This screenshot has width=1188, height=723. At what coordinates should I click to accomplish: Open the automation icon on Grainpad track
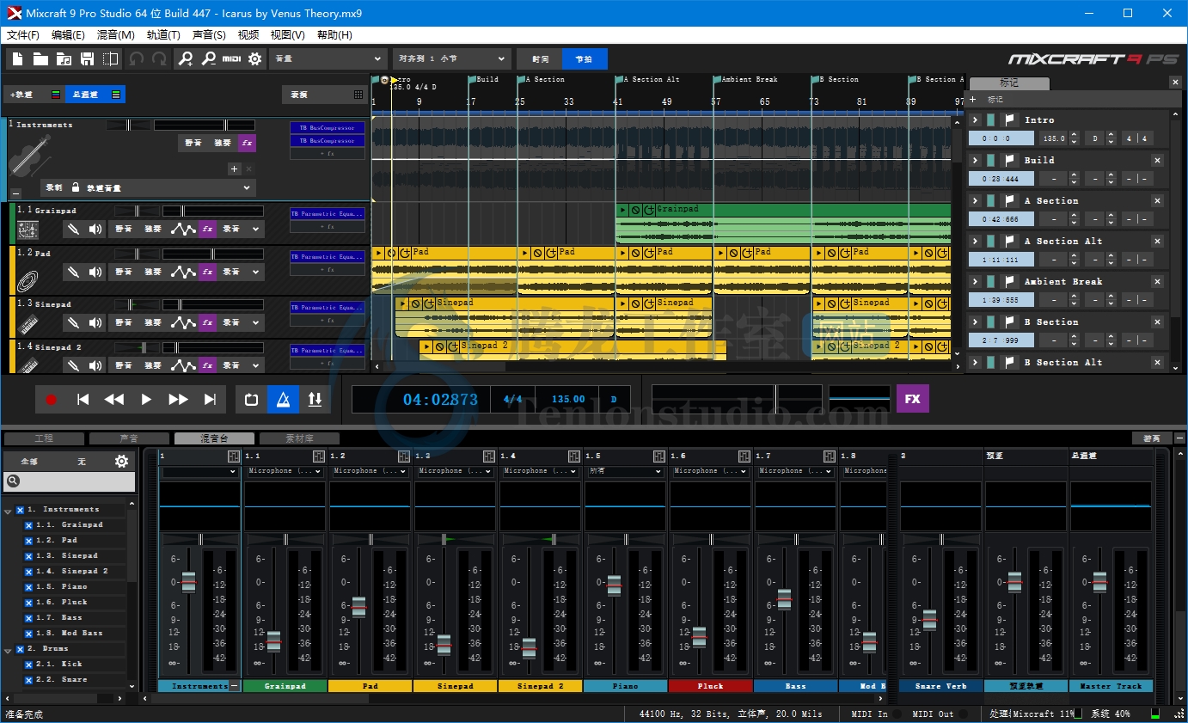[x=183, y=229]
